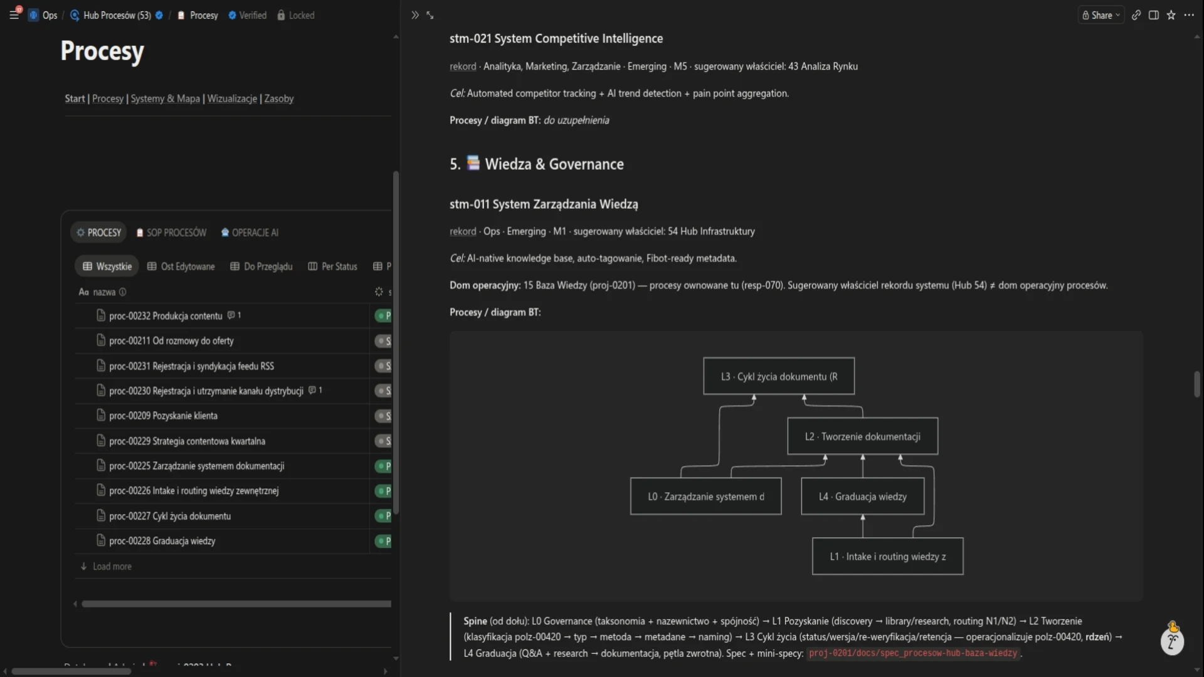Toggle the Locked page indicator

pyautogui.click(x=296, y=15)
